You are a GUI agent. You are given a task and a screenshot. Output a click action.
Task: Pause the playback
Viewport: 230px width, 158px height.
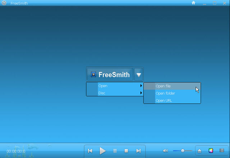[115, 151]
